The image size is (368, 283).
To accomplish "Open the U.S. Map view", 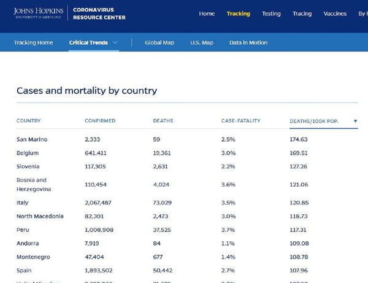I will [202, 43].
